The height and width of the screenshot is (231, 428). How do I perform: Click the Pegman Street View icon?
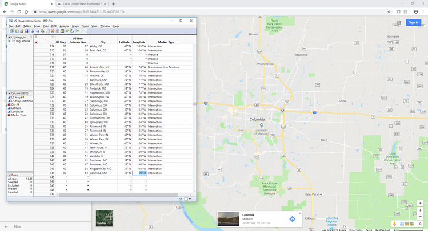[x=395, y=224]
